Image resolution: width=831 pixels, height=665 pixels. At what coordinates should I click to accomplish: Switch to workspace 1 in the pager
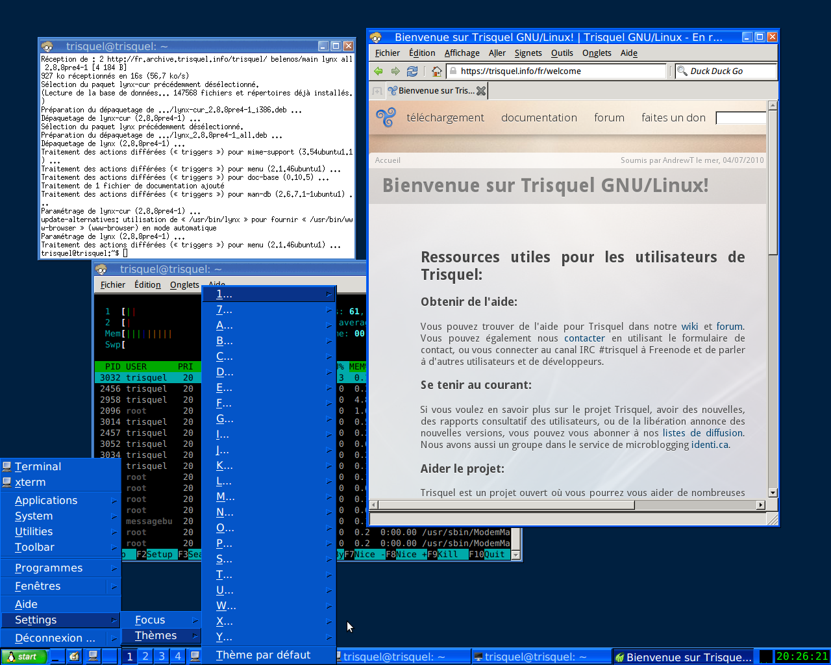click(130, 657)
